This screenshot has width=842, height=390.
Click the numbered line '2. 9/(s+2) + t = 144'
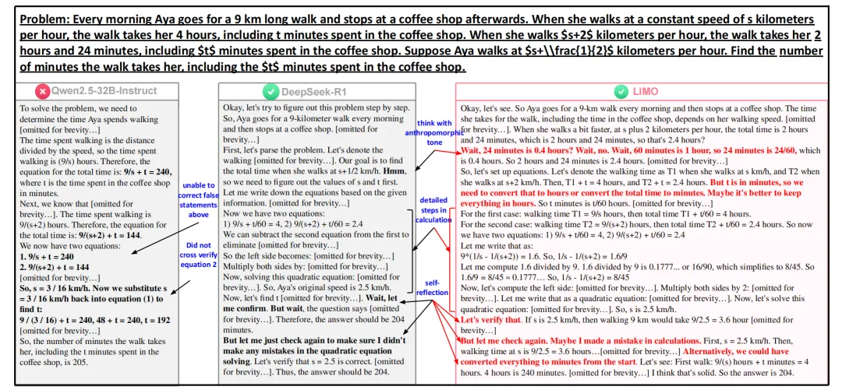55,266
